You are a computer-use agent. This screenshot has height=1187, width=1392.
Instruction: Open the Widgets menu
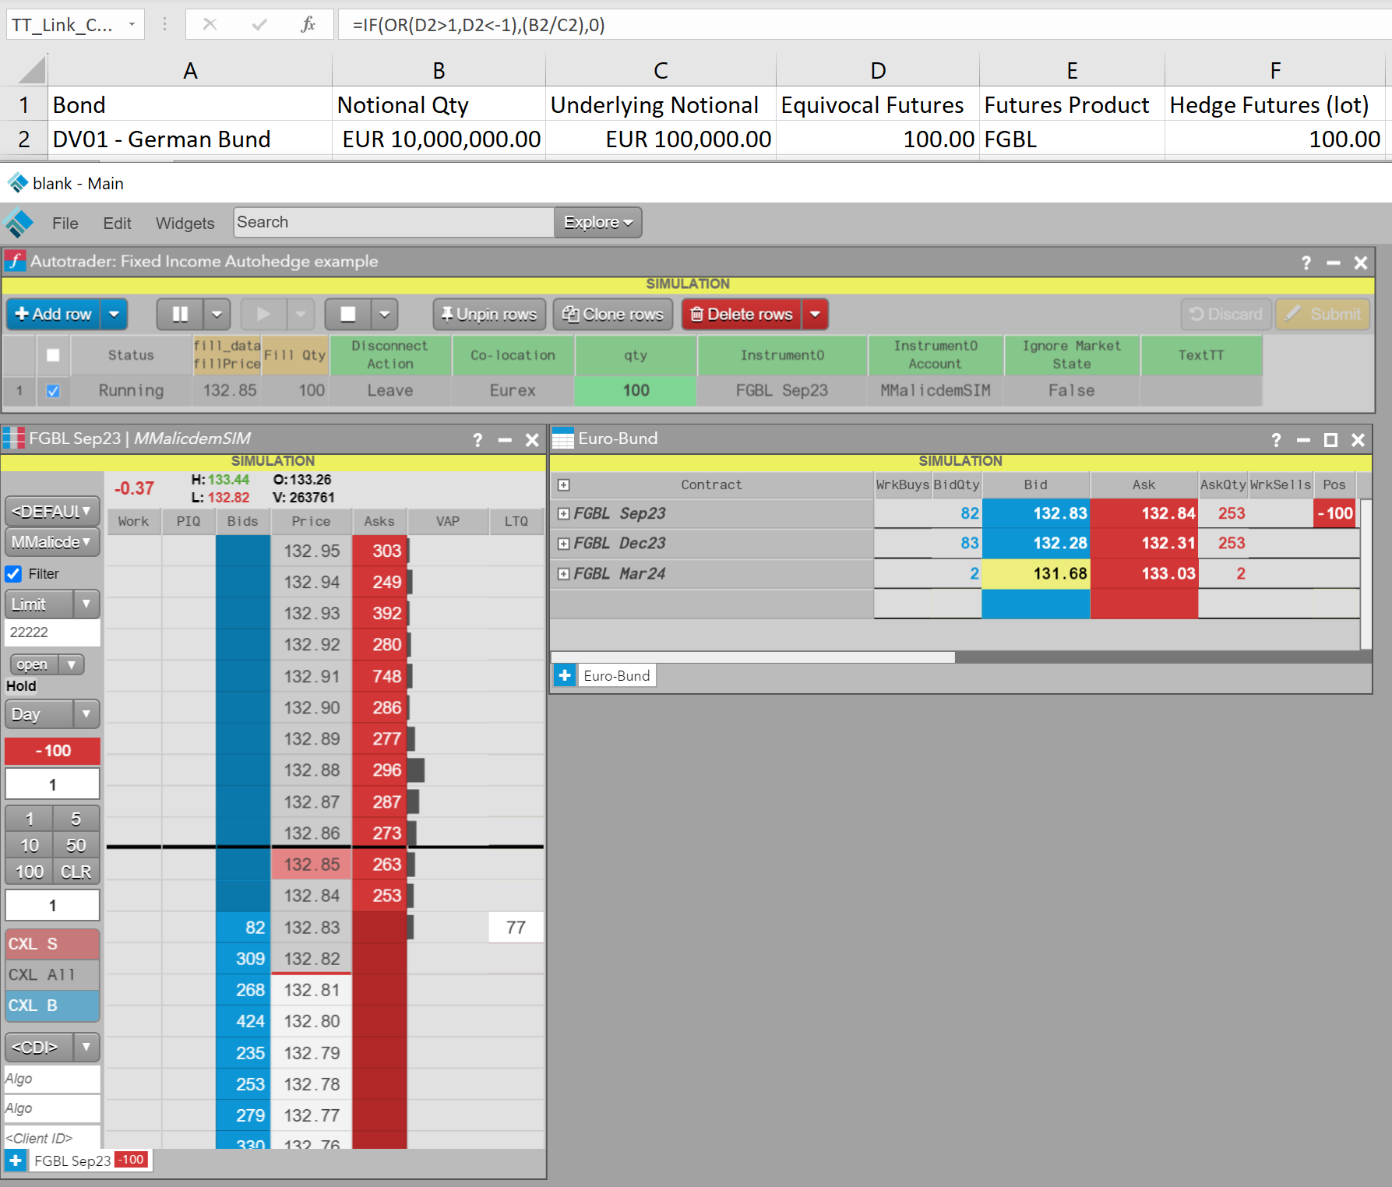(185, 224)
